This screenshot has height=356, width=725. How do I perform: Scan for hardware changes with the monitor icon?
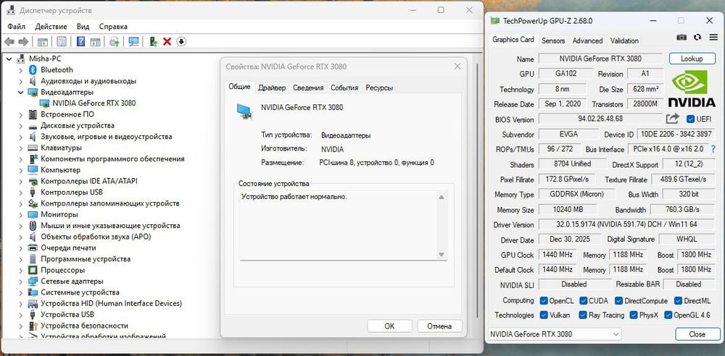[133, 42]
